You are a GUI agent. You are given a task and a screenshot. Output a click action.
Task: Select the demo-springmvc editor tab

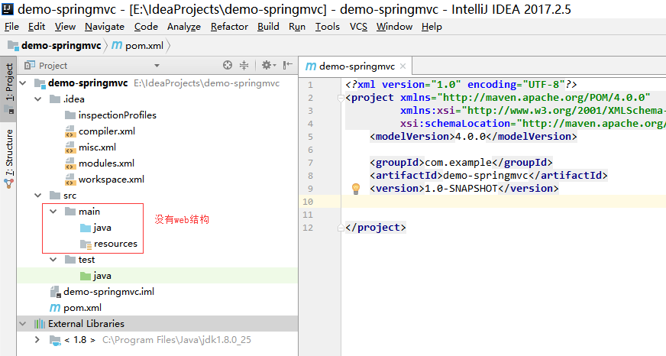point(355,66)
